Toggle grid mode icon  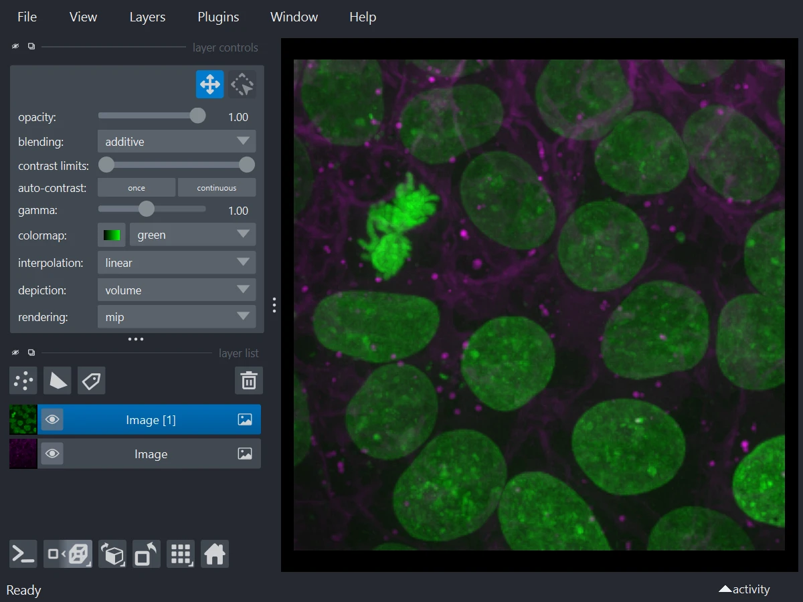[x=181, y=554]
